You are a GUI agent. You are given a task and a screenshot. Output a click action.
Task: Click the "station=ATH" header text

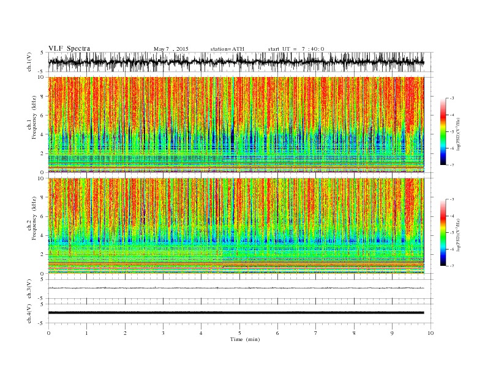tap(227, 49)
